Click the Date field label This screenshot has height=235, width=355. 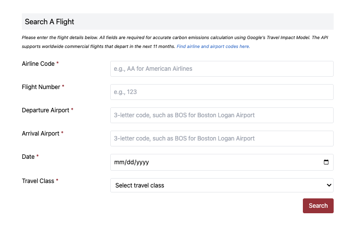[28, 157]
